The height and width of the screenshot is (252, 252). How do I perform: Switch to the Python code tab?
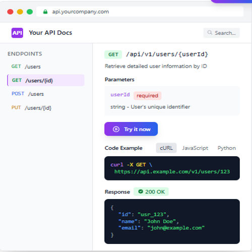[x=226, y=148]
